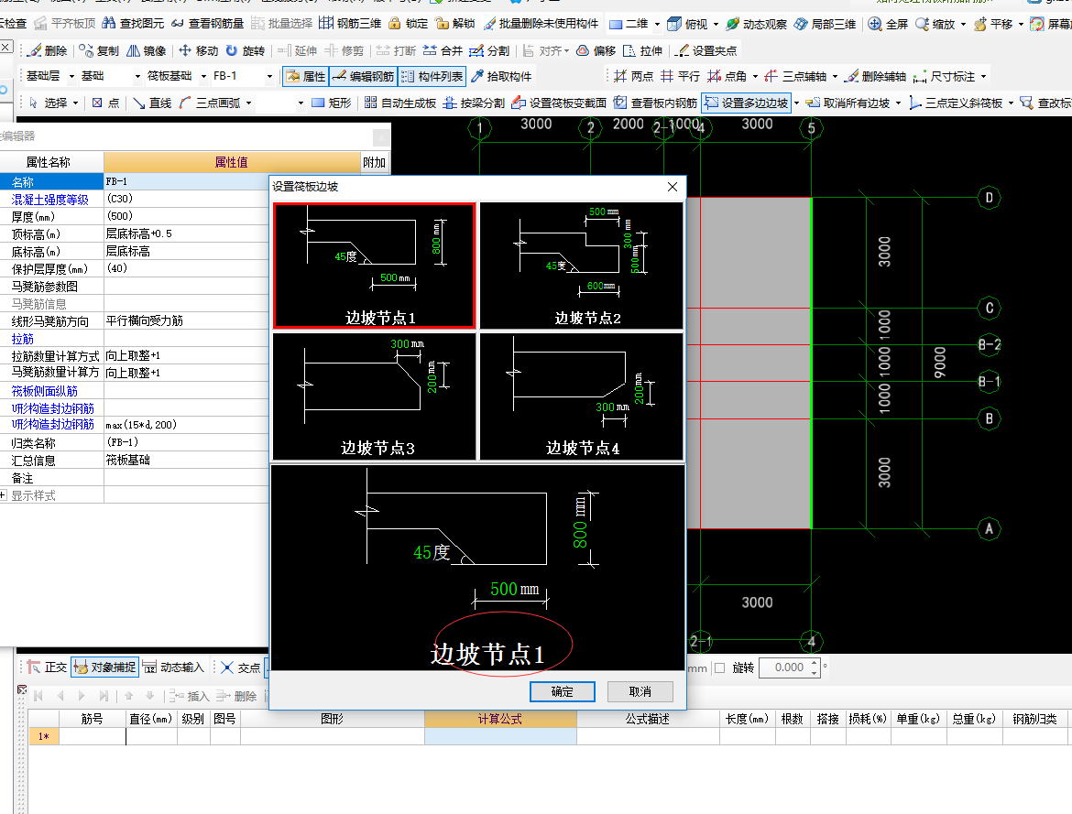The height and width of the screenshot is (814, 1072).
Task: Click the 解锁 unlock tool
Action: pos(455,23)
